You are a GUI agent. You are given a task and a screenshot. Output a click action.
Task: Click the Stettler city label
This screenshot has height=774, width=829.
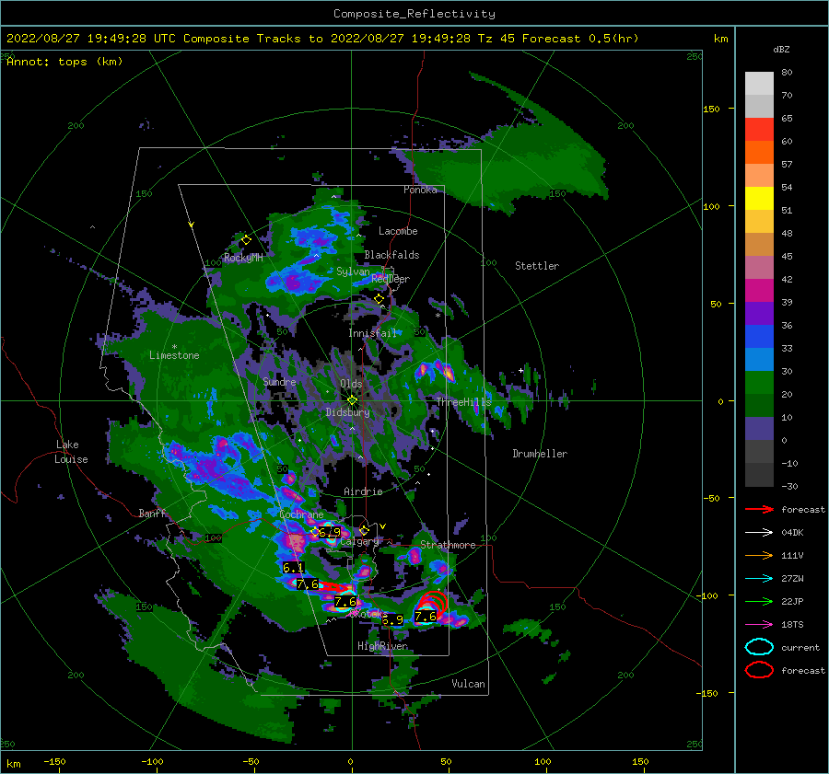(537, 266)
